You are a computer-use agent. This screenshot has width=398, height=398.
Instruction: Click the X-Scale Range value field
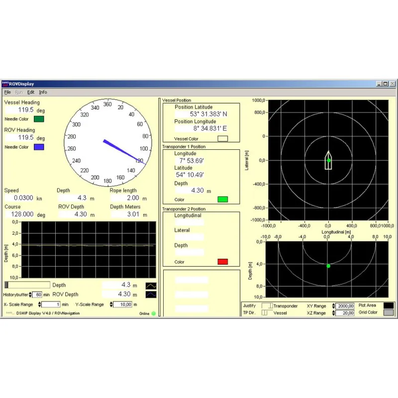tap(51, 304)
